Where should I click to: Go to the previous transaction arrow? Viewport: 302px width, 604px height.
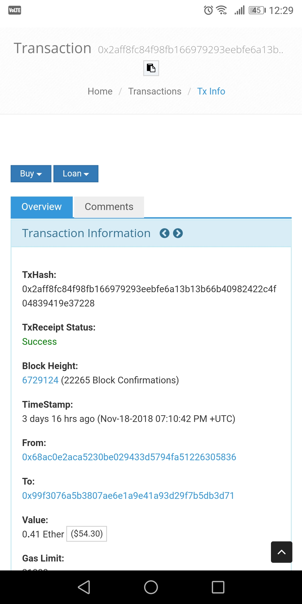pyautogui.click(x=164, y=233)
